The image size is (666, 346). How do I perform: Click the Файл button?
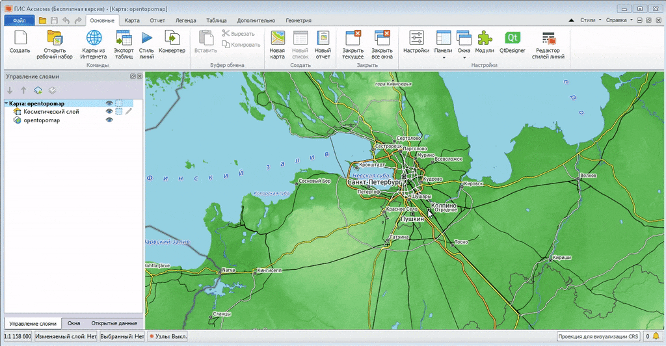[19, 21]
